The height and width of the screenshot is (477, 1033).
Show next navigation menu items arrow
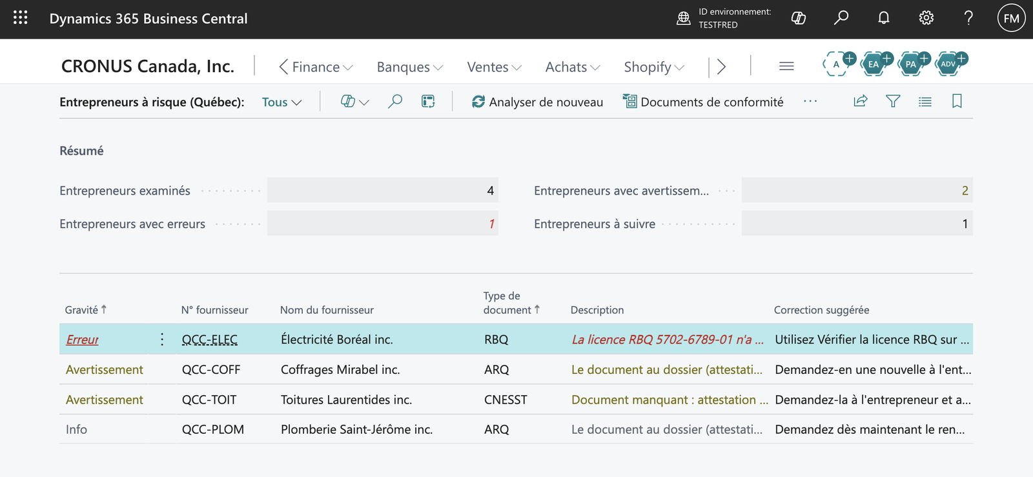pos(722,66)
